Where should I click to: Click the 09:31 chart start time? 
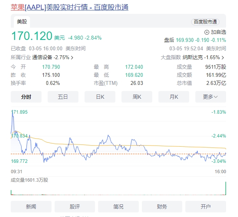(x=17, y=172)
